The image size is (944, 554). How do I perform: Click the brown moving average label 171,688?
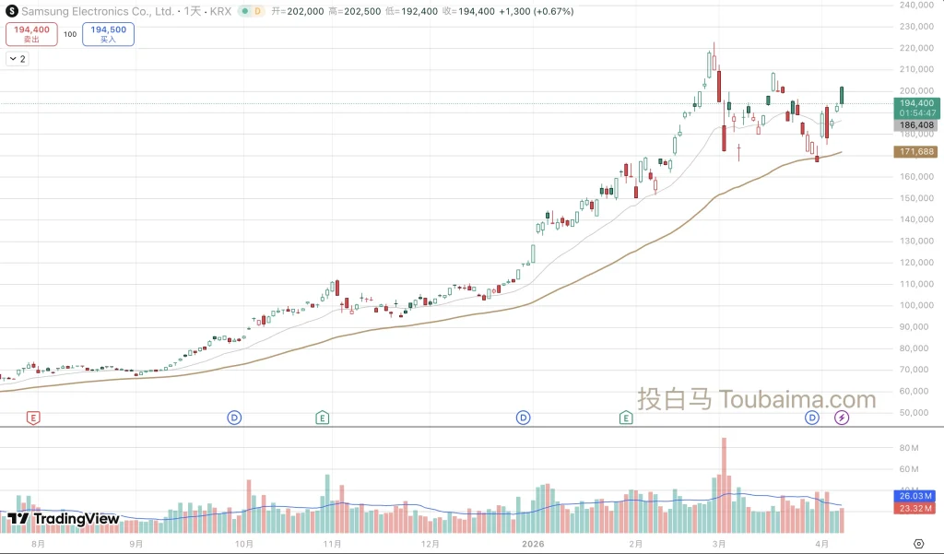[916, 151]
